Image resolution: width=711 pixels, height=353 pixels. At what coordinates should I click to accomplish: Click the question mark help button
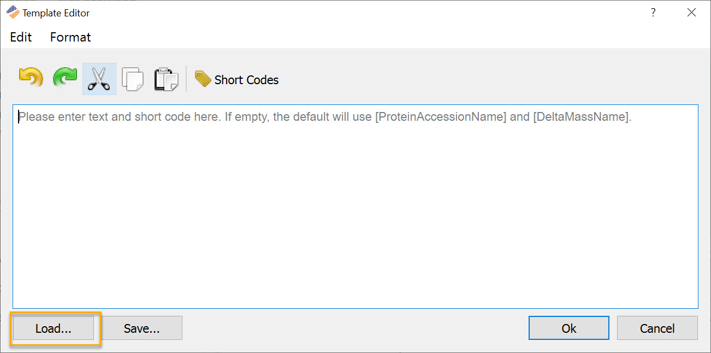pyautogui.click(x=653, y=13)
